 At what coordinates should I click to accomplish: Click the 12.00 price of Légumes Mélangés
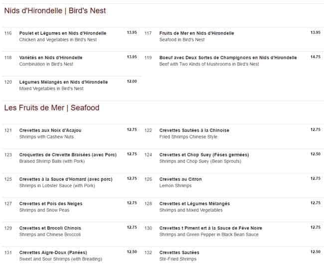point(132,81)
